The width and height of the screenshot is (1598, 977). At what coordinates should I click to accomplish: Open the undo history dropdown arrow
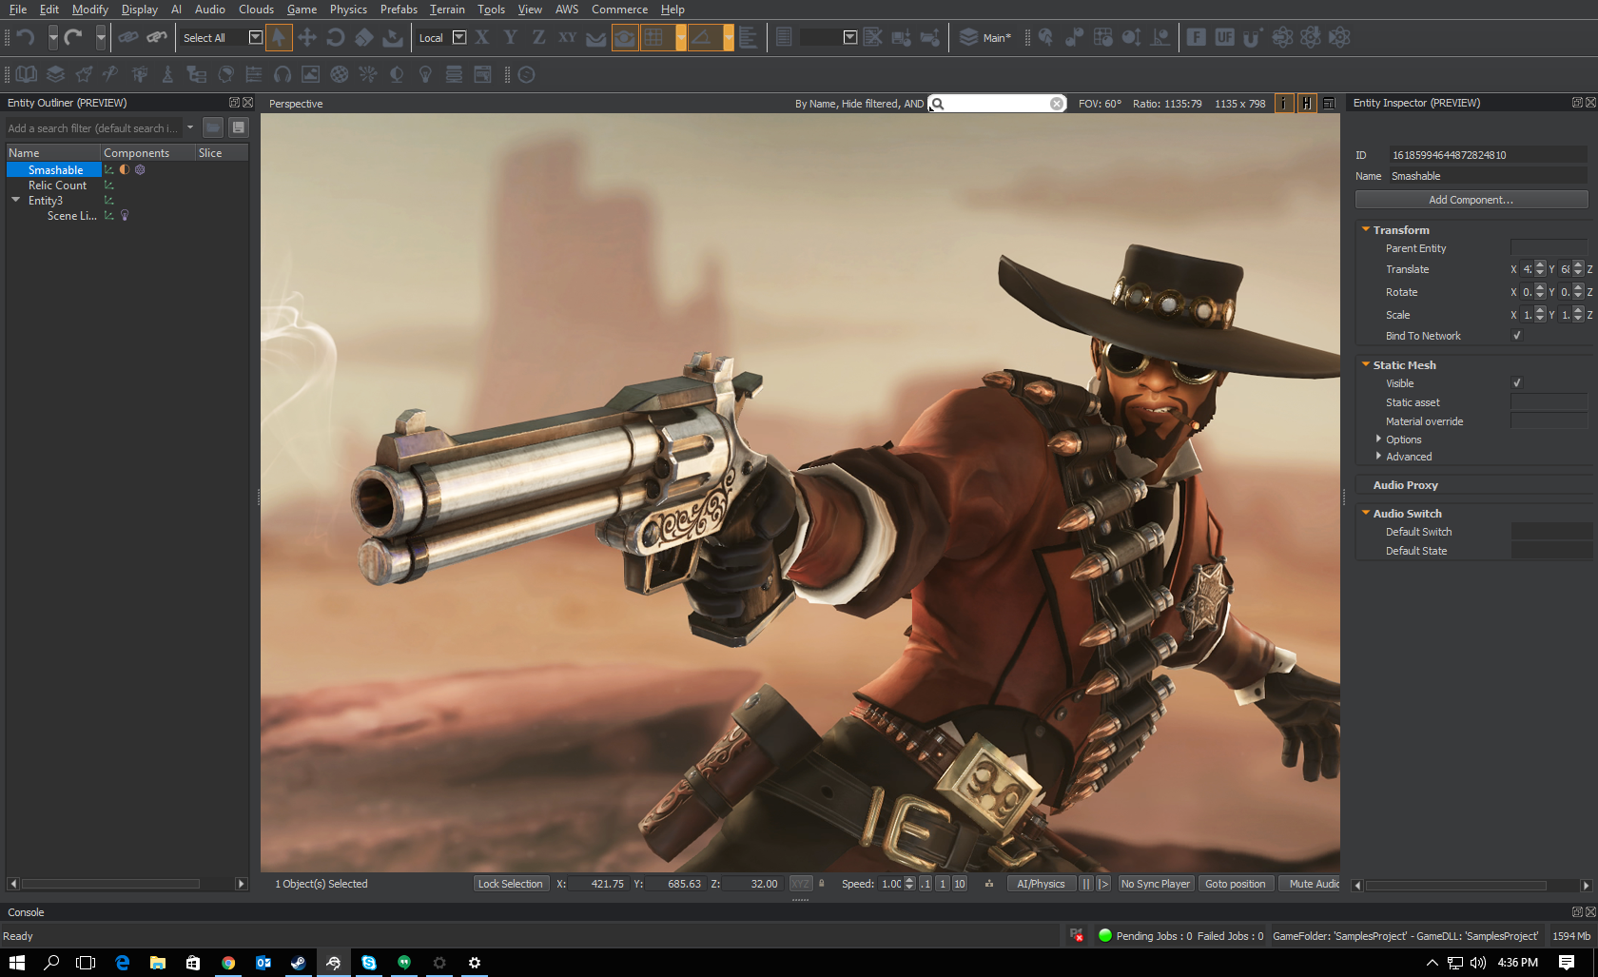click(53, 38)
